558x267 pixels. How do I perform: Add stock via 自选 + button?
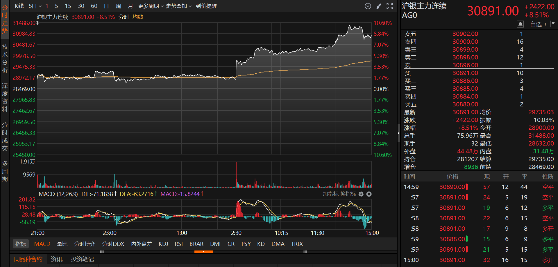(x=538, y=24)
